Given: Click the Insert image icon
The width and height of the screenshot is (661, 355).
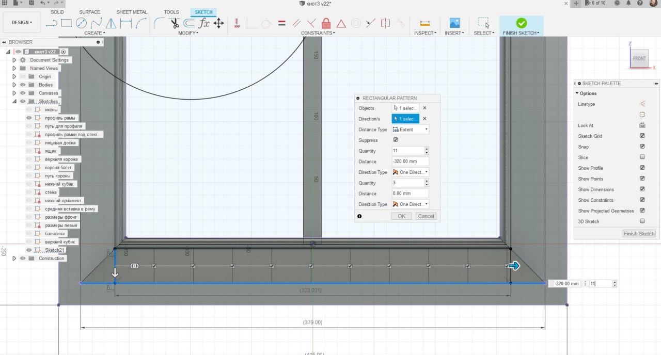Looking at the screenshot, I should 454,23.
